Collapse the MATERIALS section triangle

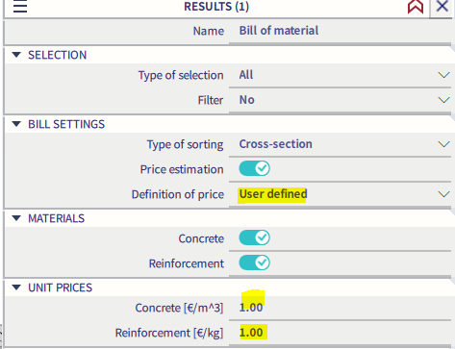[x=16, y=218]
